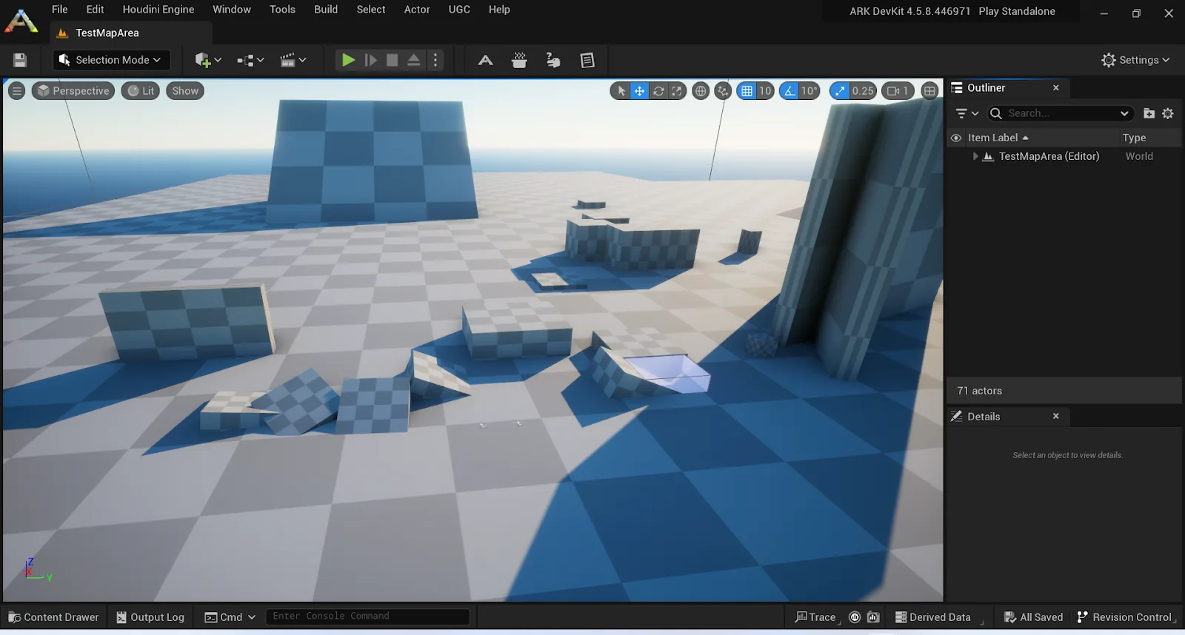Activate the translate move gizmo tool
The height and width of the screenshot is (635, 1185).
click(639, 91)
